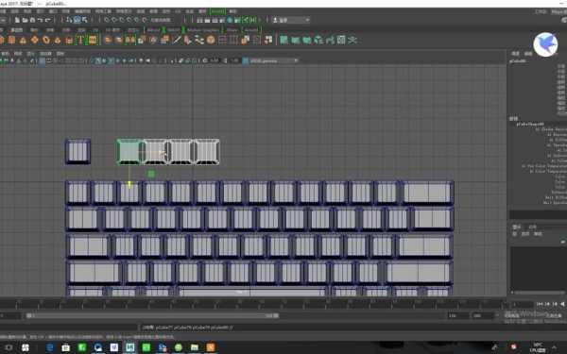Select the polygon Type 'T' tool

click(x=80, y=40)
